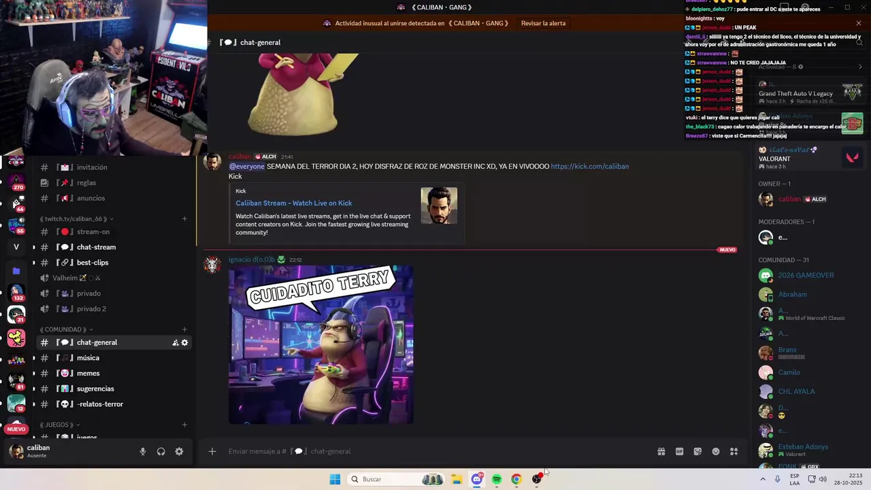871x490 pixels.
Task: Select member Abraham
Action: click(810, 295)
